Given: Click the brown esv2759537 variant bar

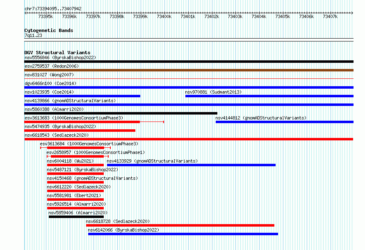Looking at the screenshot, I should click(189, 70).
